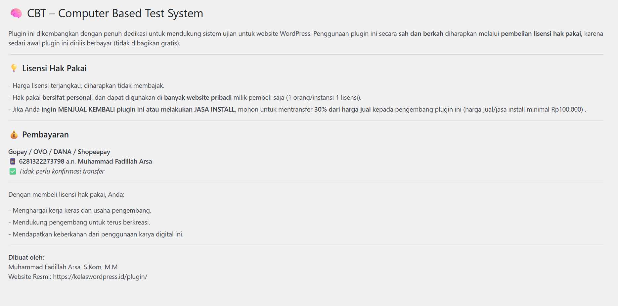Click the green checkmark icon before Tidak perlu konfirmasi
The image size is (618, 306).
click(13, 172)
